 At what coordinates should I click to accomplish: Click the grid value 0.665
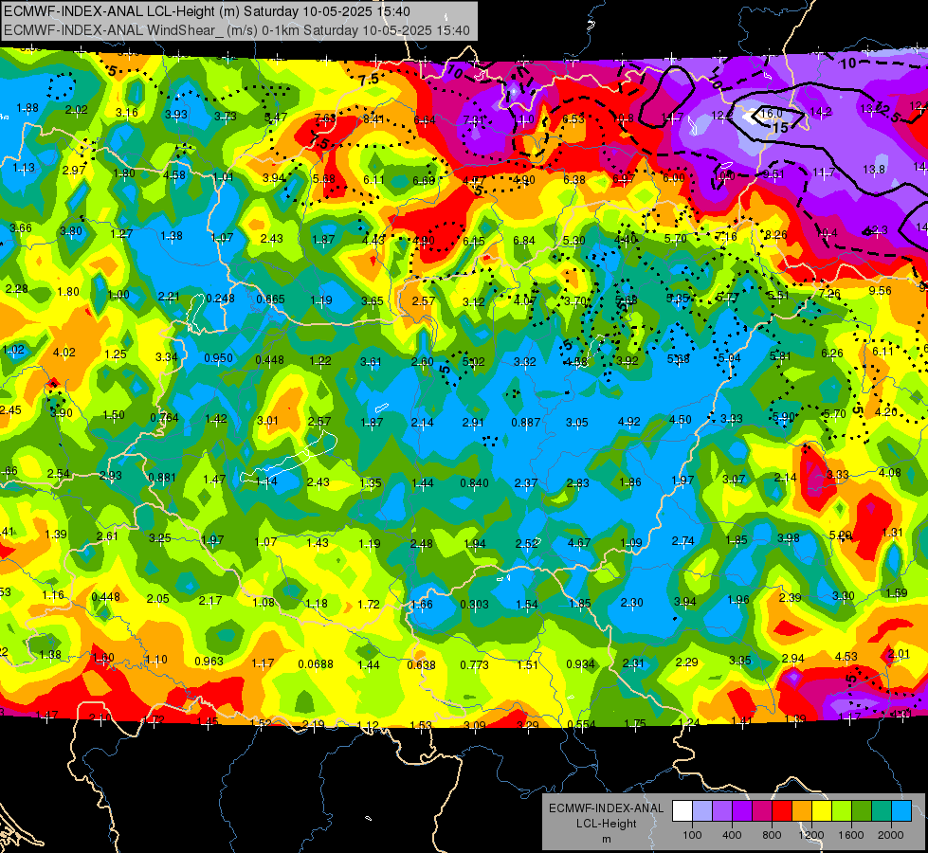(x=270, y=299)
